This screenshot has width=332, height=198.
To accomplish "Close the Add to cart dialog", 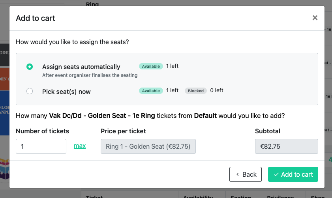I will (315, 18).
